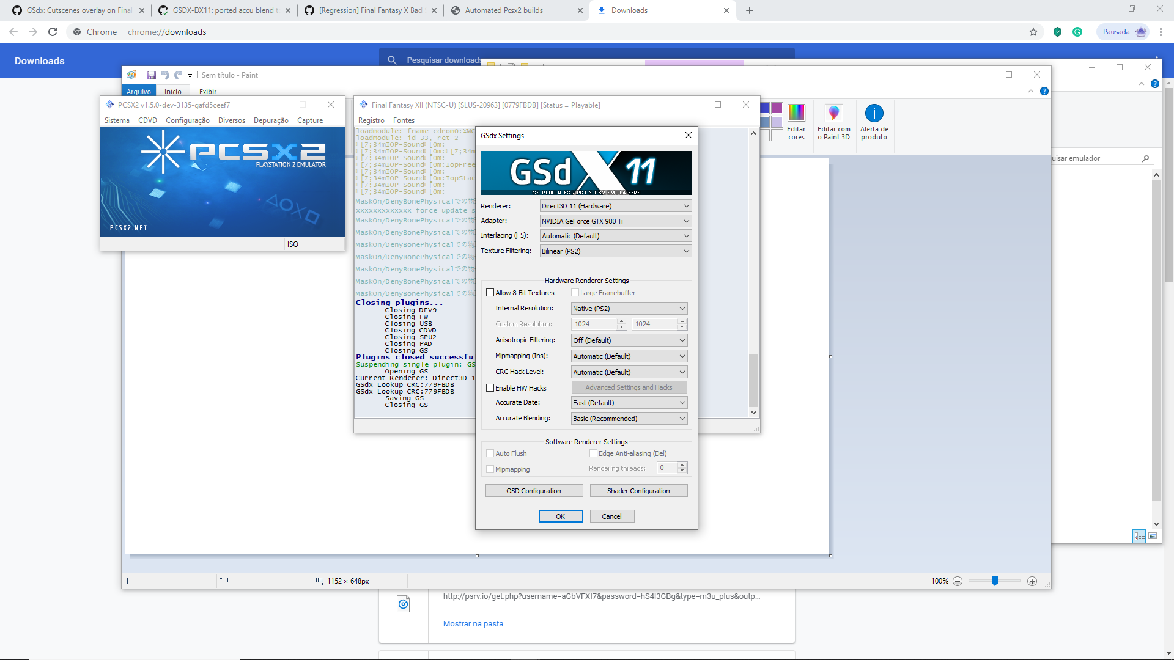Click the Mostrar na pasta link

(473, 623)
